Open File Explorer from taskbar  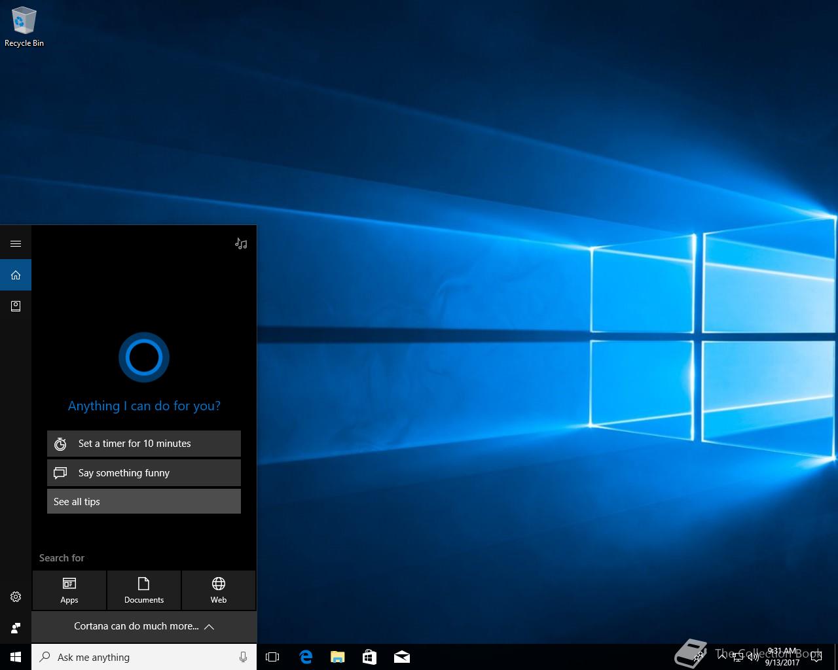338,657
